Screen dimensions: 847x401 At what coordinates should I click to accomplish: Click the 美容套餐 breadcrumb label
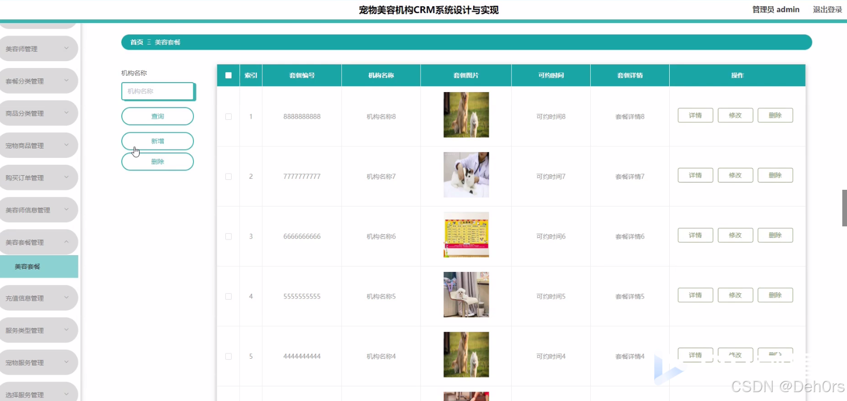click(167, 42)
